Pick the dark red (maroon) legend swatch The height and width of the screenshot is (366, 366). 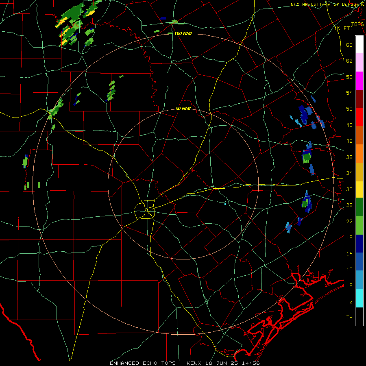pos(359,99)
